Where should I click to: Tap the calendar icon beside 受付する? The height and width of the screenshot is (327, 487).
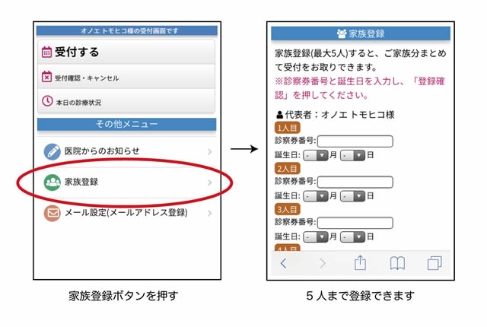click(x=46, y=52)
